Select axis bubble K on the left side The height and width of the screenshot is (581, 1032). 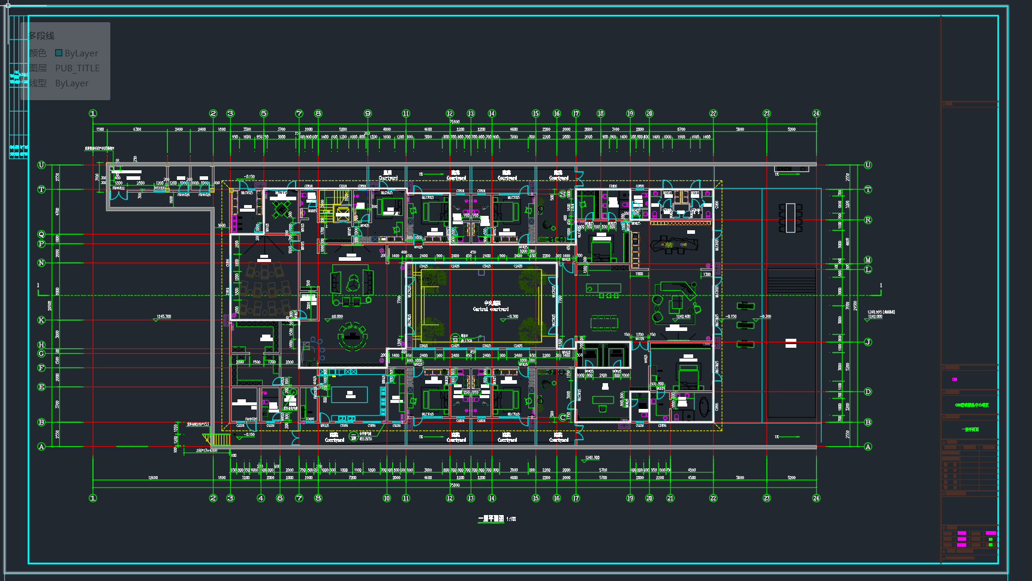click(41, 320)
